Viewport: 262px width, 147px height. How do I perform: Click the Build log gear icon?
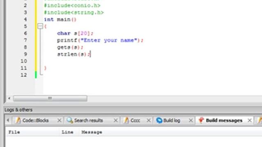[x=159, y=120]
